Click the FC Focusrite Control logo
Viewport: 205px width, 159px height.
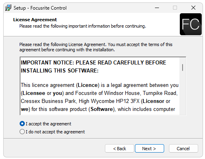point(191,24)
